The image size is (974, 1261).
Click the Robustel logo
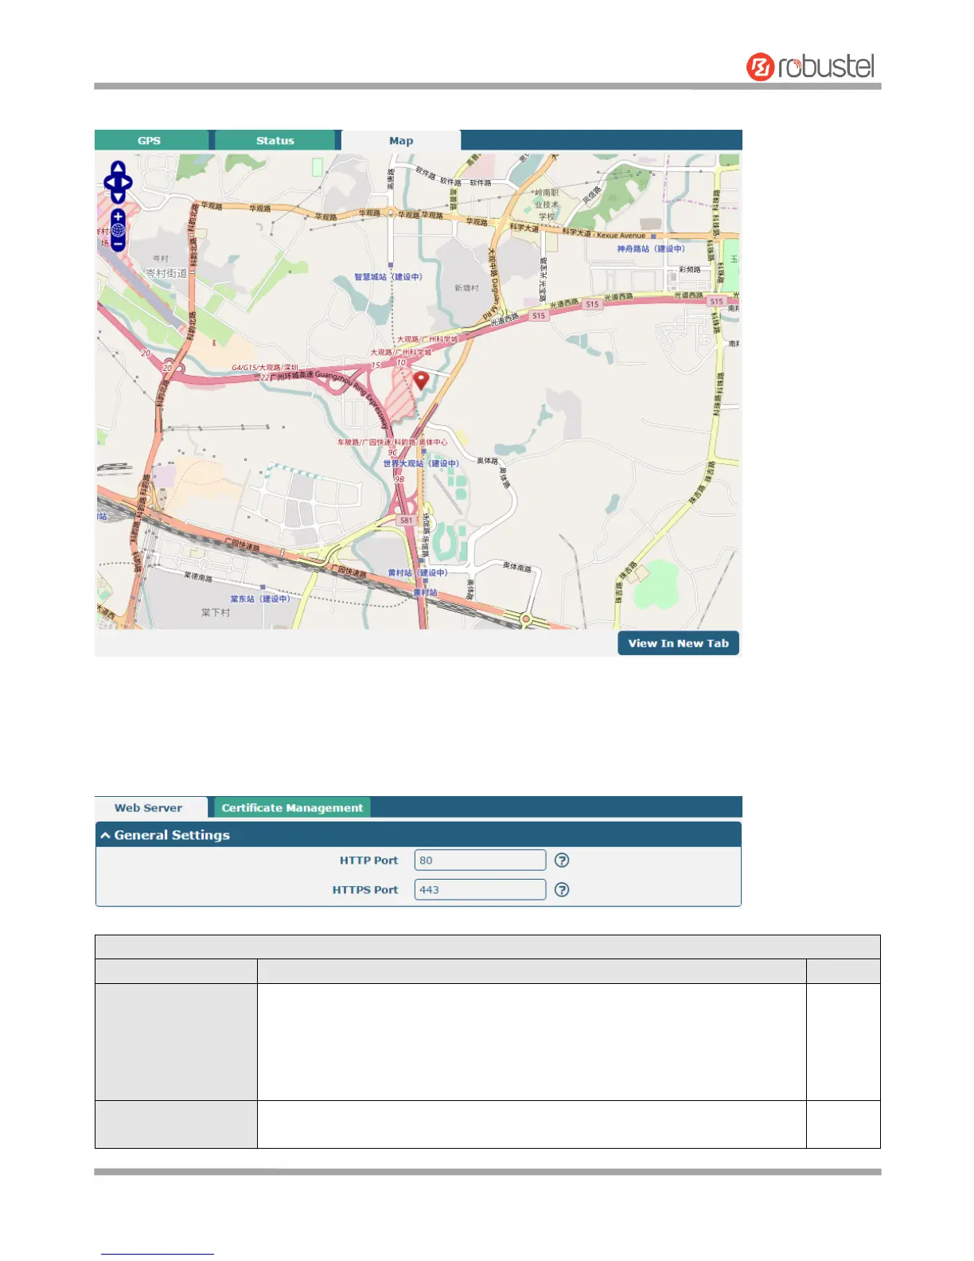point(811,66)
